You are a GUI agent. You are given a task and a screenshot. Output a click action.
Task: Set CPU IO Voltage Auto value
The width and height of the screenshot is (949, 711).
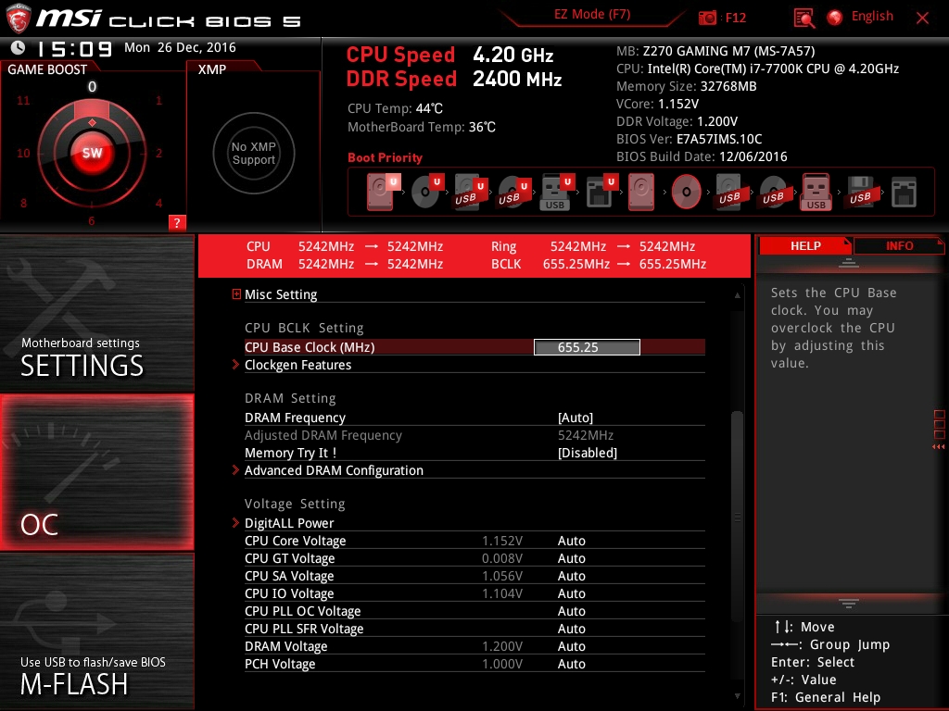pyautogui.click(x=571, y=593)
